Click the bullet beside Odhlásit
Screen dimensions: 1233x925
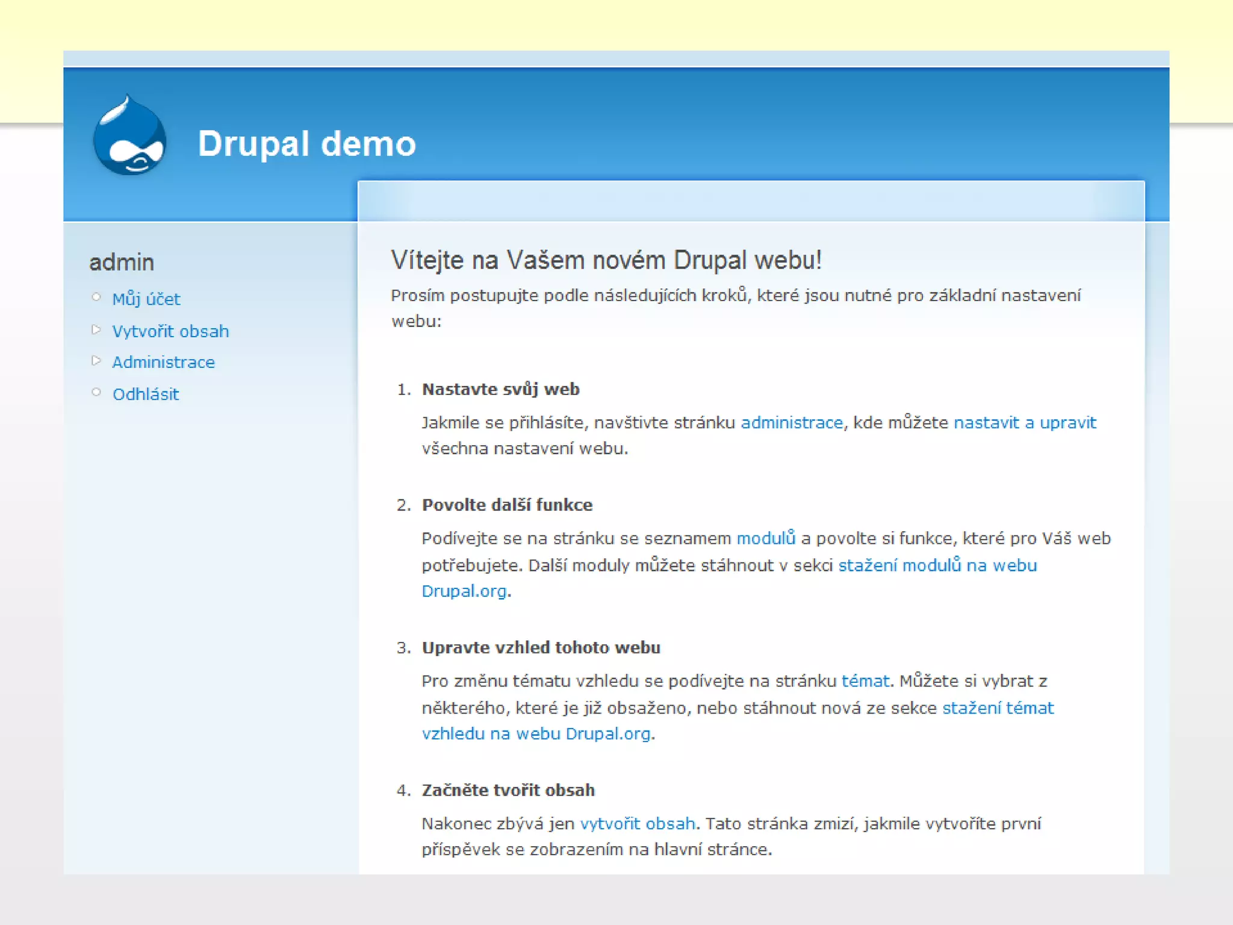(x=96, y=392)
